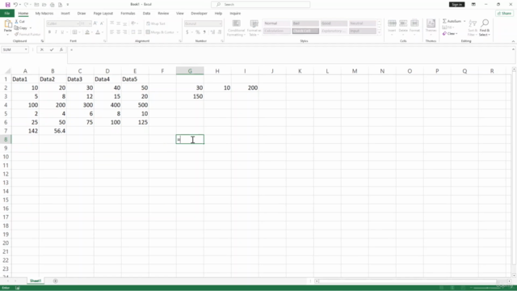The image size is (517, 291).
Task: Click in the Search box
Action: [x=260, y=4]
